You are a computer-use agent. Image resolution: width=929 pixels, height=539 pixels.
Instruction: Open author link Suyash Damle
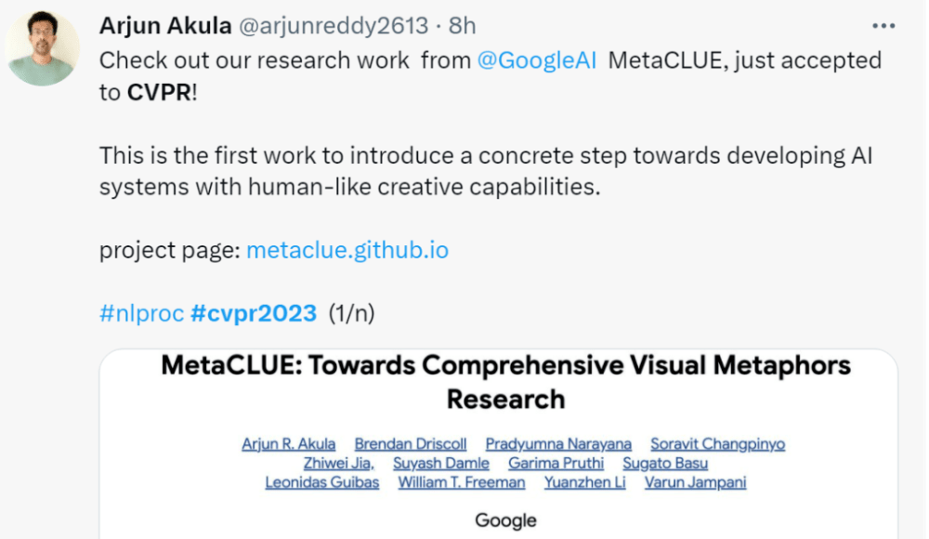pyautogui.click(x=440, y=463)
